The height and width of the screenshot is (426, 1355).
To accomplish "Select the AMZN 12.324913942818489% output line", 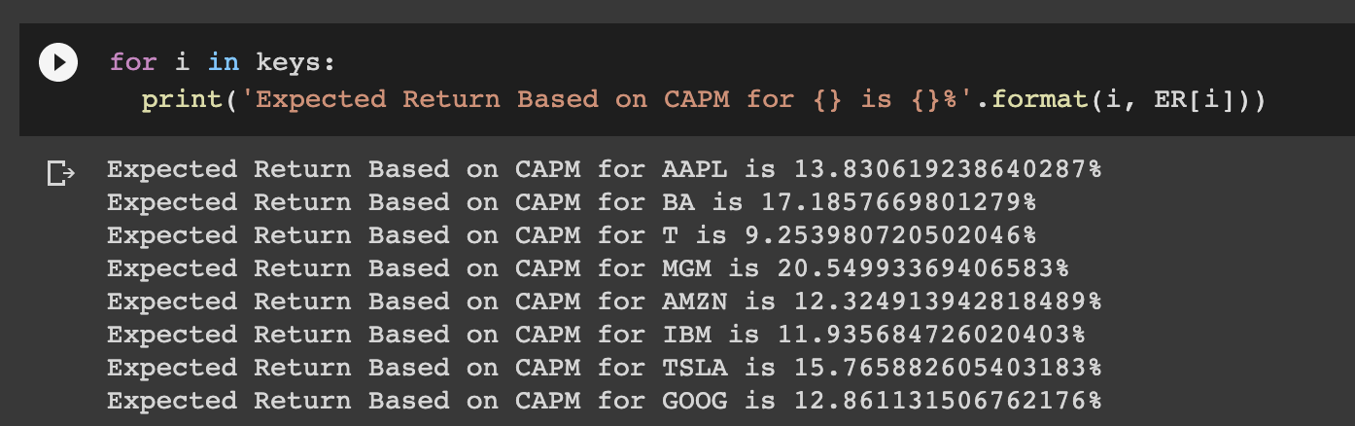I will (x=605, y=302).
